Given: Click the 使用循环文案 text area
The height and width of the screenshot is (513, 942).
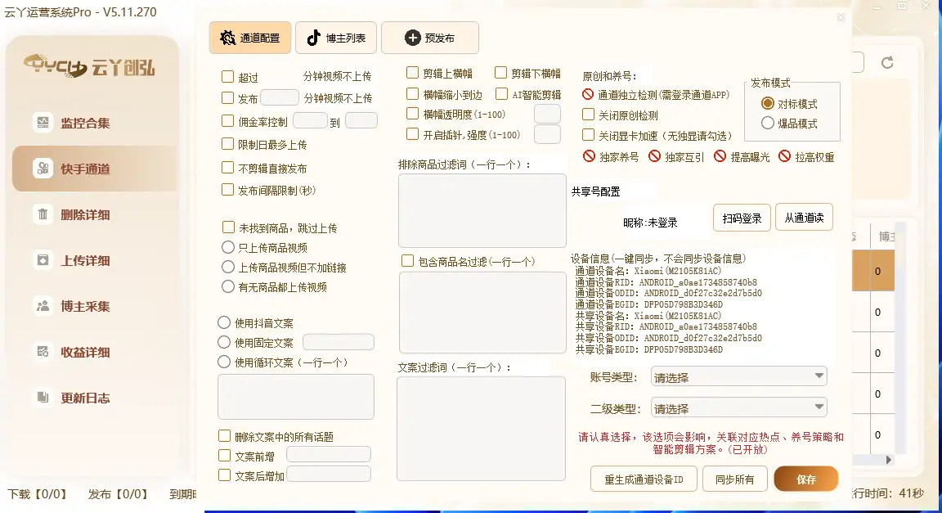Looking at the screenshot, I should pos(295,397).
